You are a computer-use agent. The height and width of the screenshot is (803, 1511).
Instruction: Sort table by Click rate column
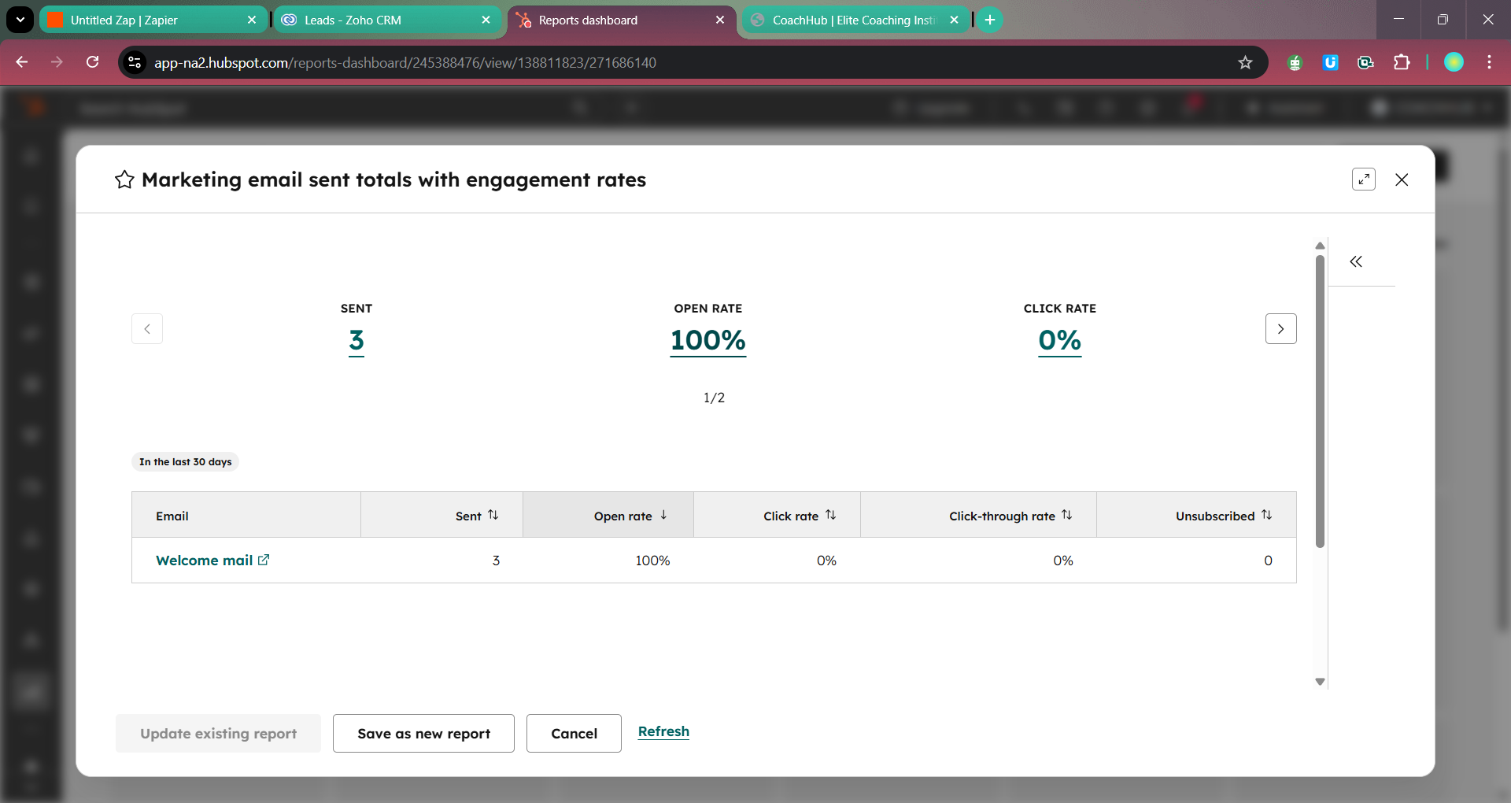[x=830, y=516]
